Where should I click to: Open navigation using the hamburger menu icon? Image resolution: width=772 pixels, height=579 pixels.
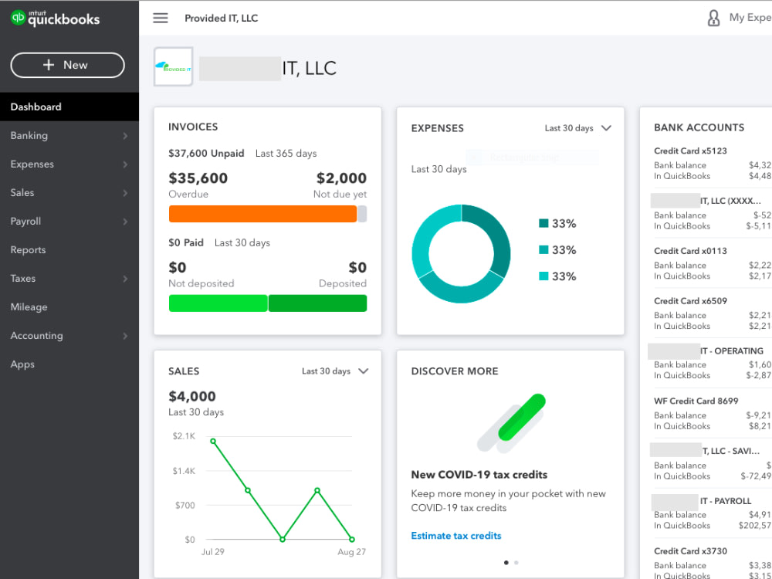(x=160, y=18)
